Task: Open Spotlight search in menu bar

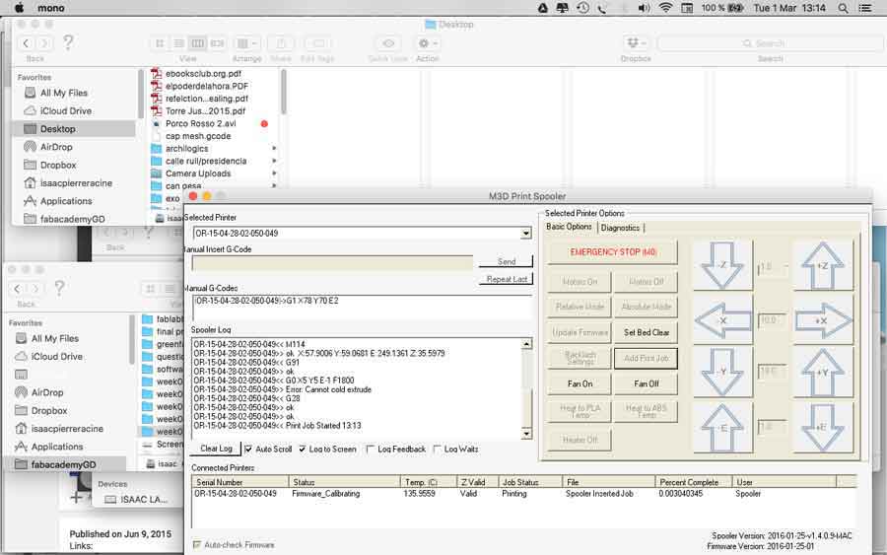Action: pyautogui.click(x=843, y=8)
